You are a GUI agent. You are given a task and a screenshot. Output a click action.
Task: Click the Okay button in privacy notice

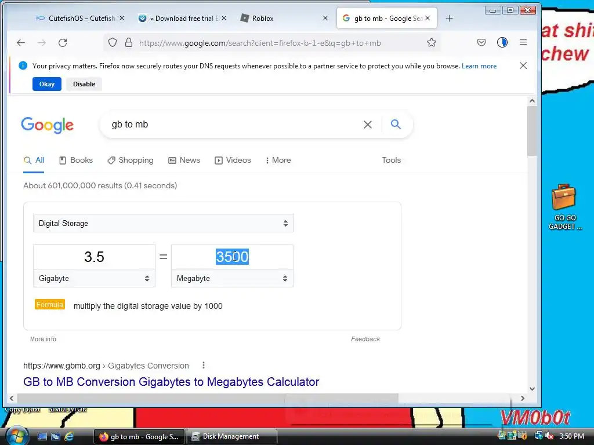[x=47, y=84]
